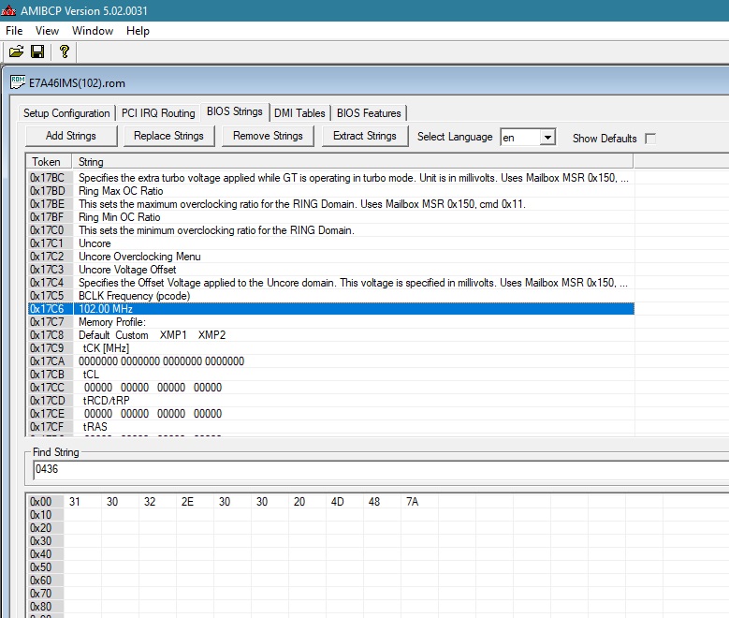The height and width of the screenshot is (618, 729).
Task: Switch to the Setup Configuration tab
Action: 66,113
